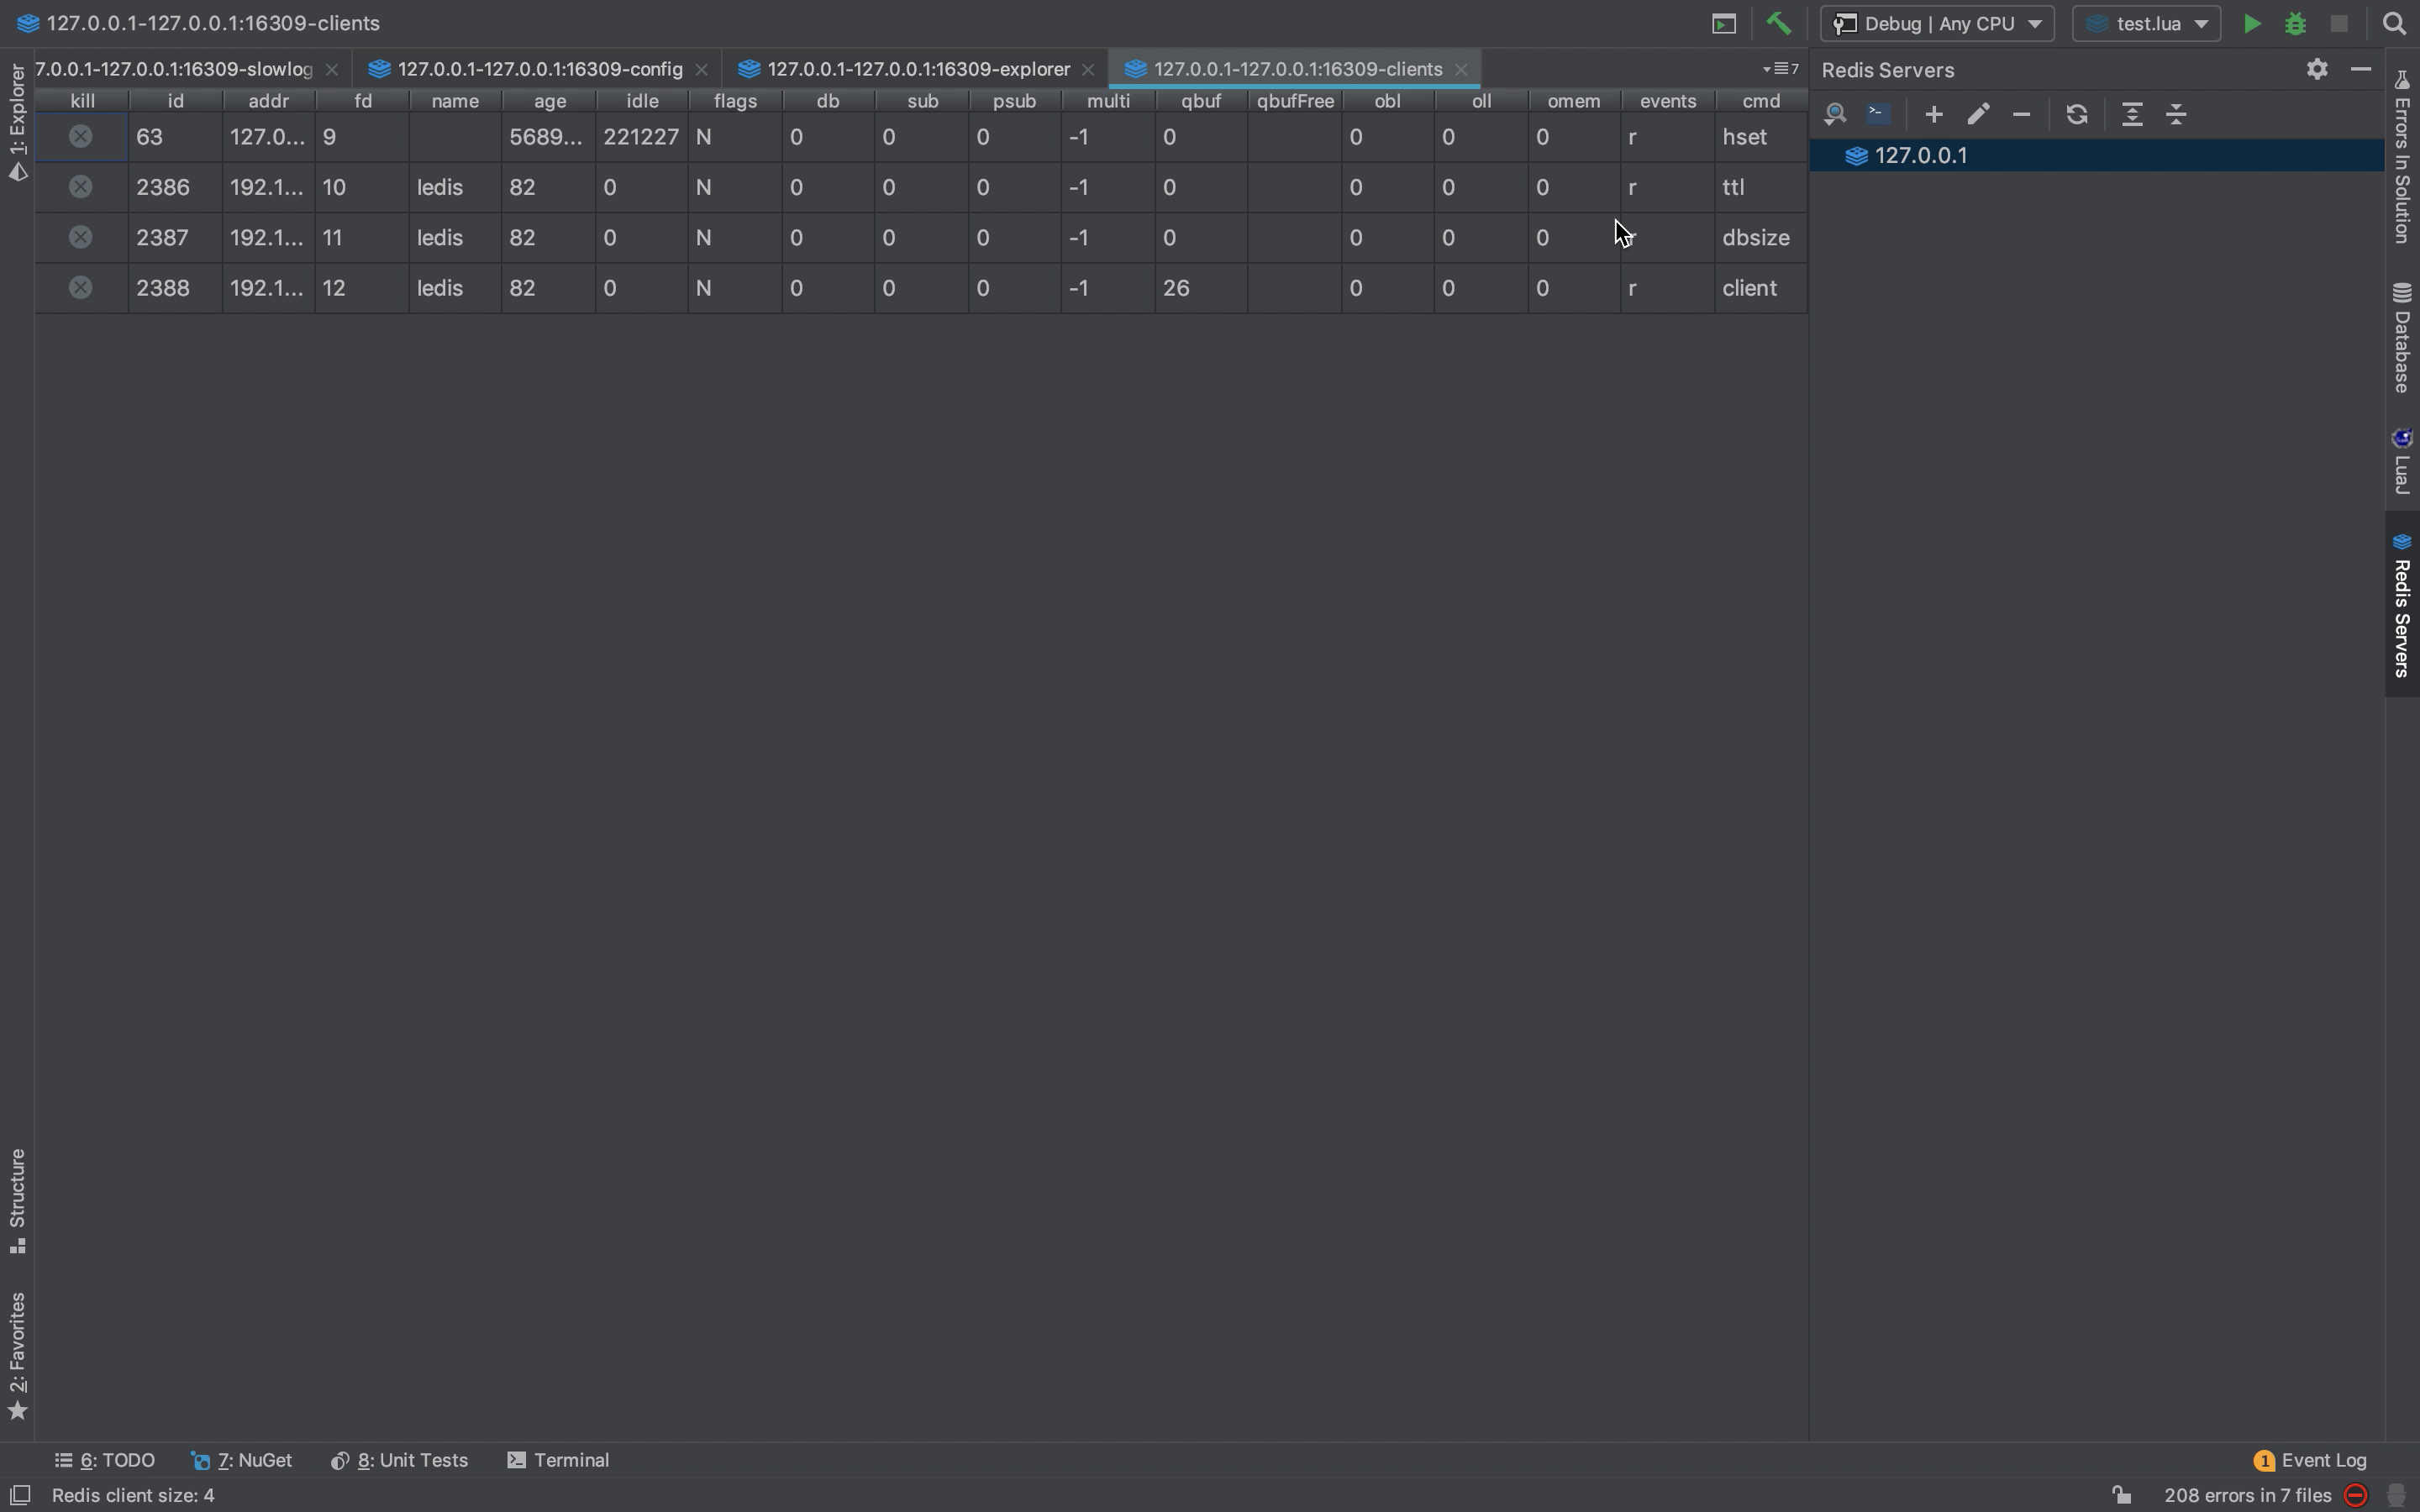This screenshot has height=1512, width=2420.
Task: Open Search Everywhere magnifier
Action: click(2394, 23)
